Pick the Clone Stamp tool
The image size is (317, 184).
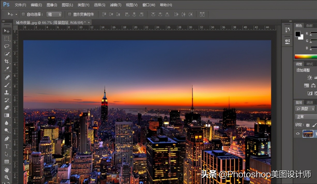(x=6, y=93)
